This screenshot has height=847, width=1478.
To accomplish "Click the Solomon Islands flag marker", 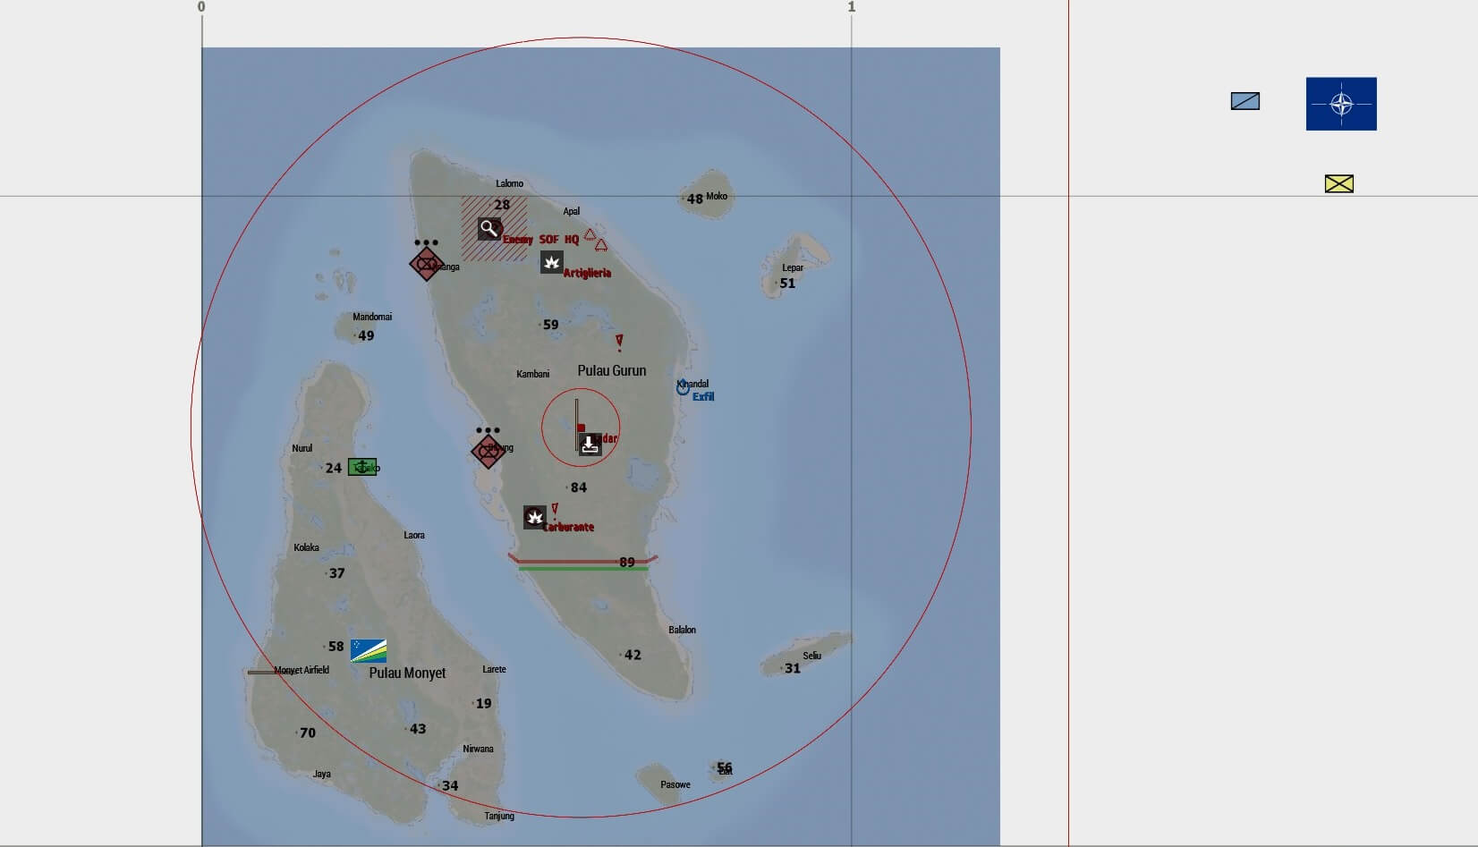I will (368, 650).
